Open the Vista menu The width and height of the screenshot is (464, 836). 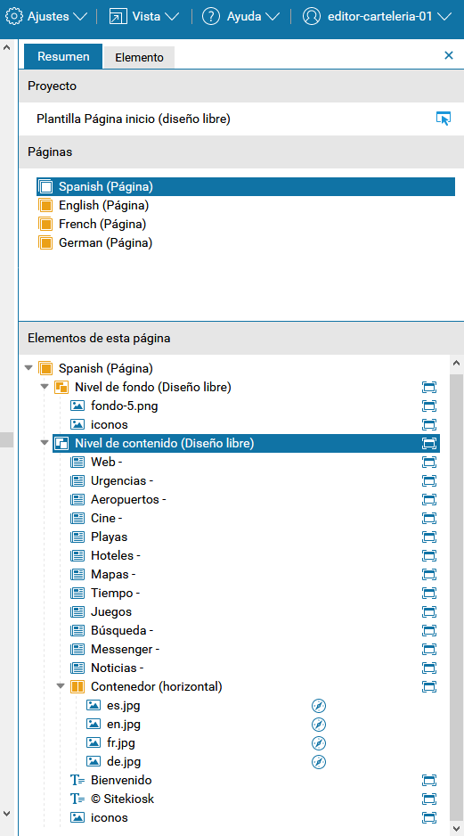click(144, 17)
